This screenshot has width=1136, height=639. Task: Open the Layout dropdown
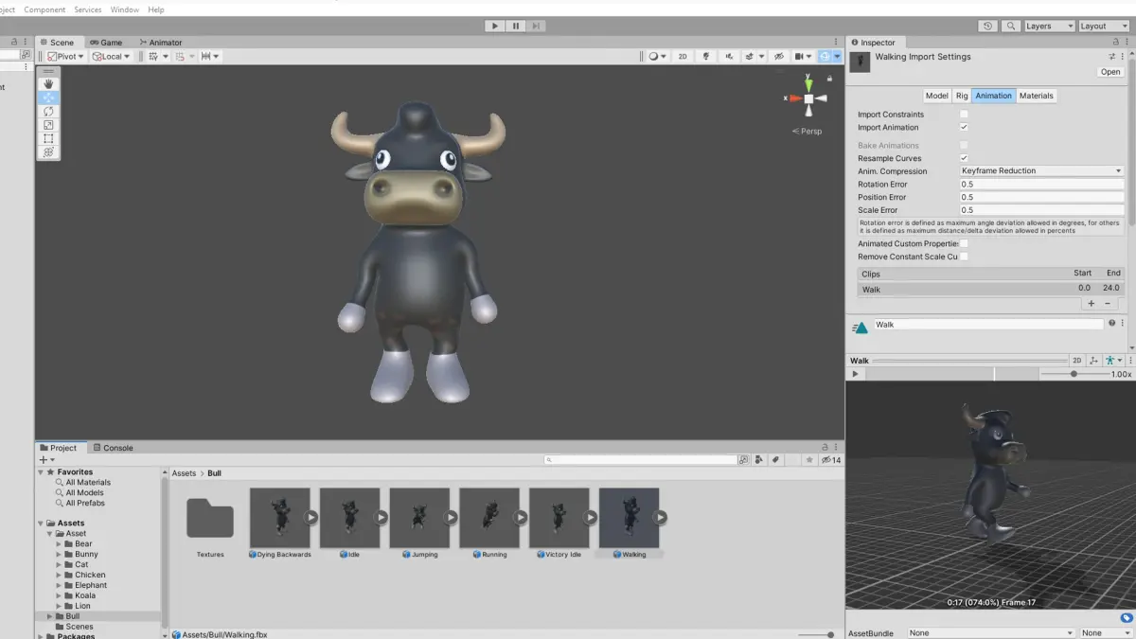click(x=1105, y=26)
